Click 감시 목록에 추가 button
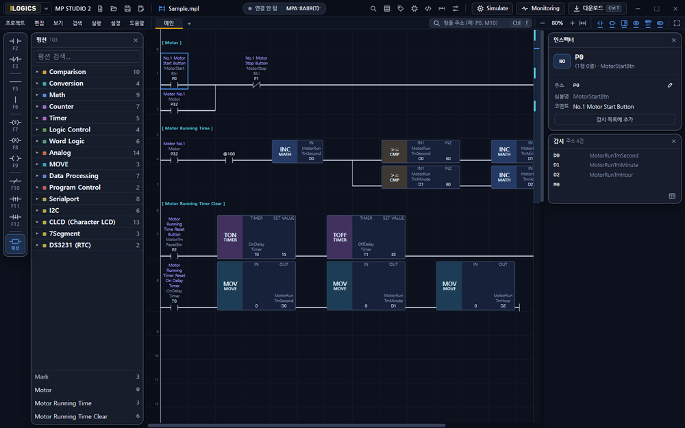 [614, 119]
